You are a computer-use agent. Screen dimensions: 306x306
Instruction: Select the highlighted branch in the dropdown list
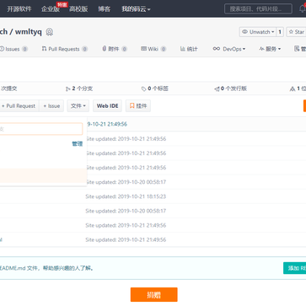43,175
